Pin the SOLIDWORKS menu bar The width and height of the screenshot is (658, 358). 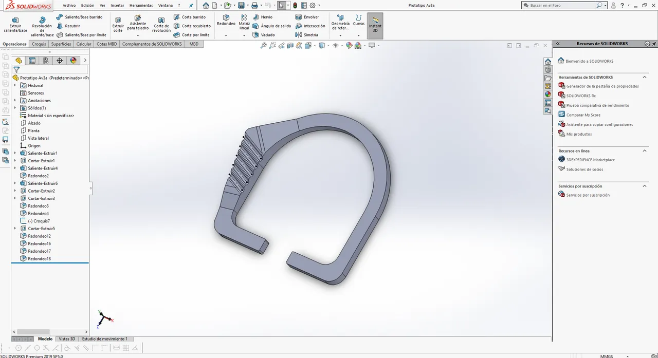191,5
